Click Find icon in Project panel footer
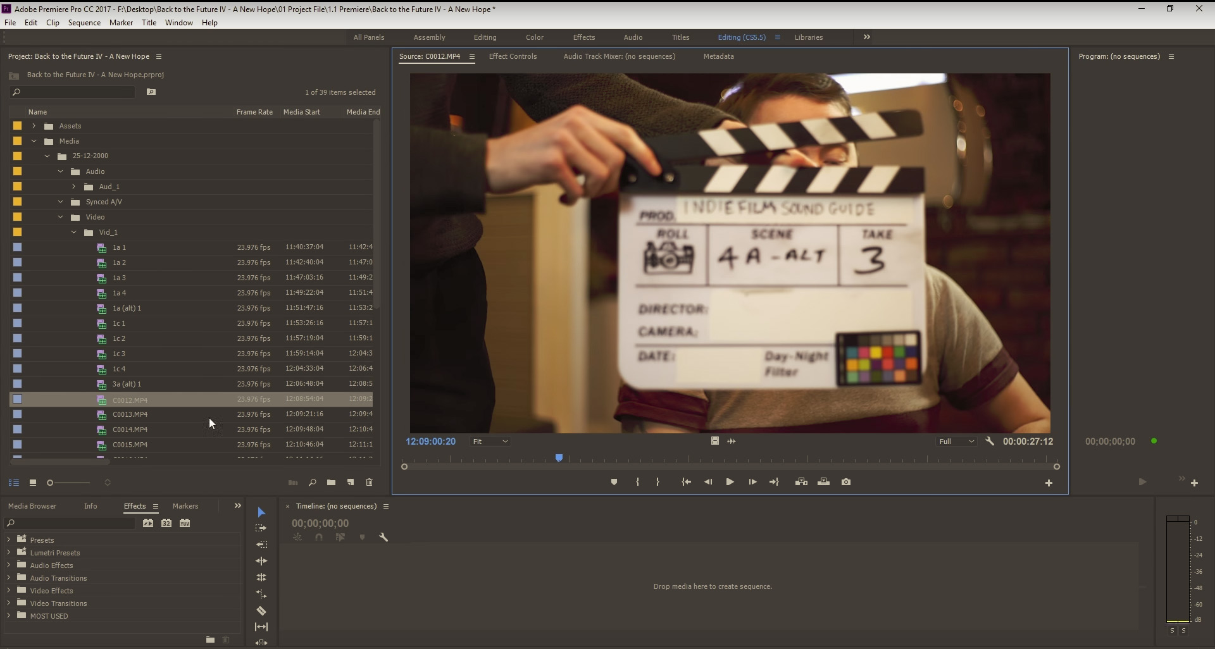Viewport: 1215px width, 649px height. (x=313, y=483)
